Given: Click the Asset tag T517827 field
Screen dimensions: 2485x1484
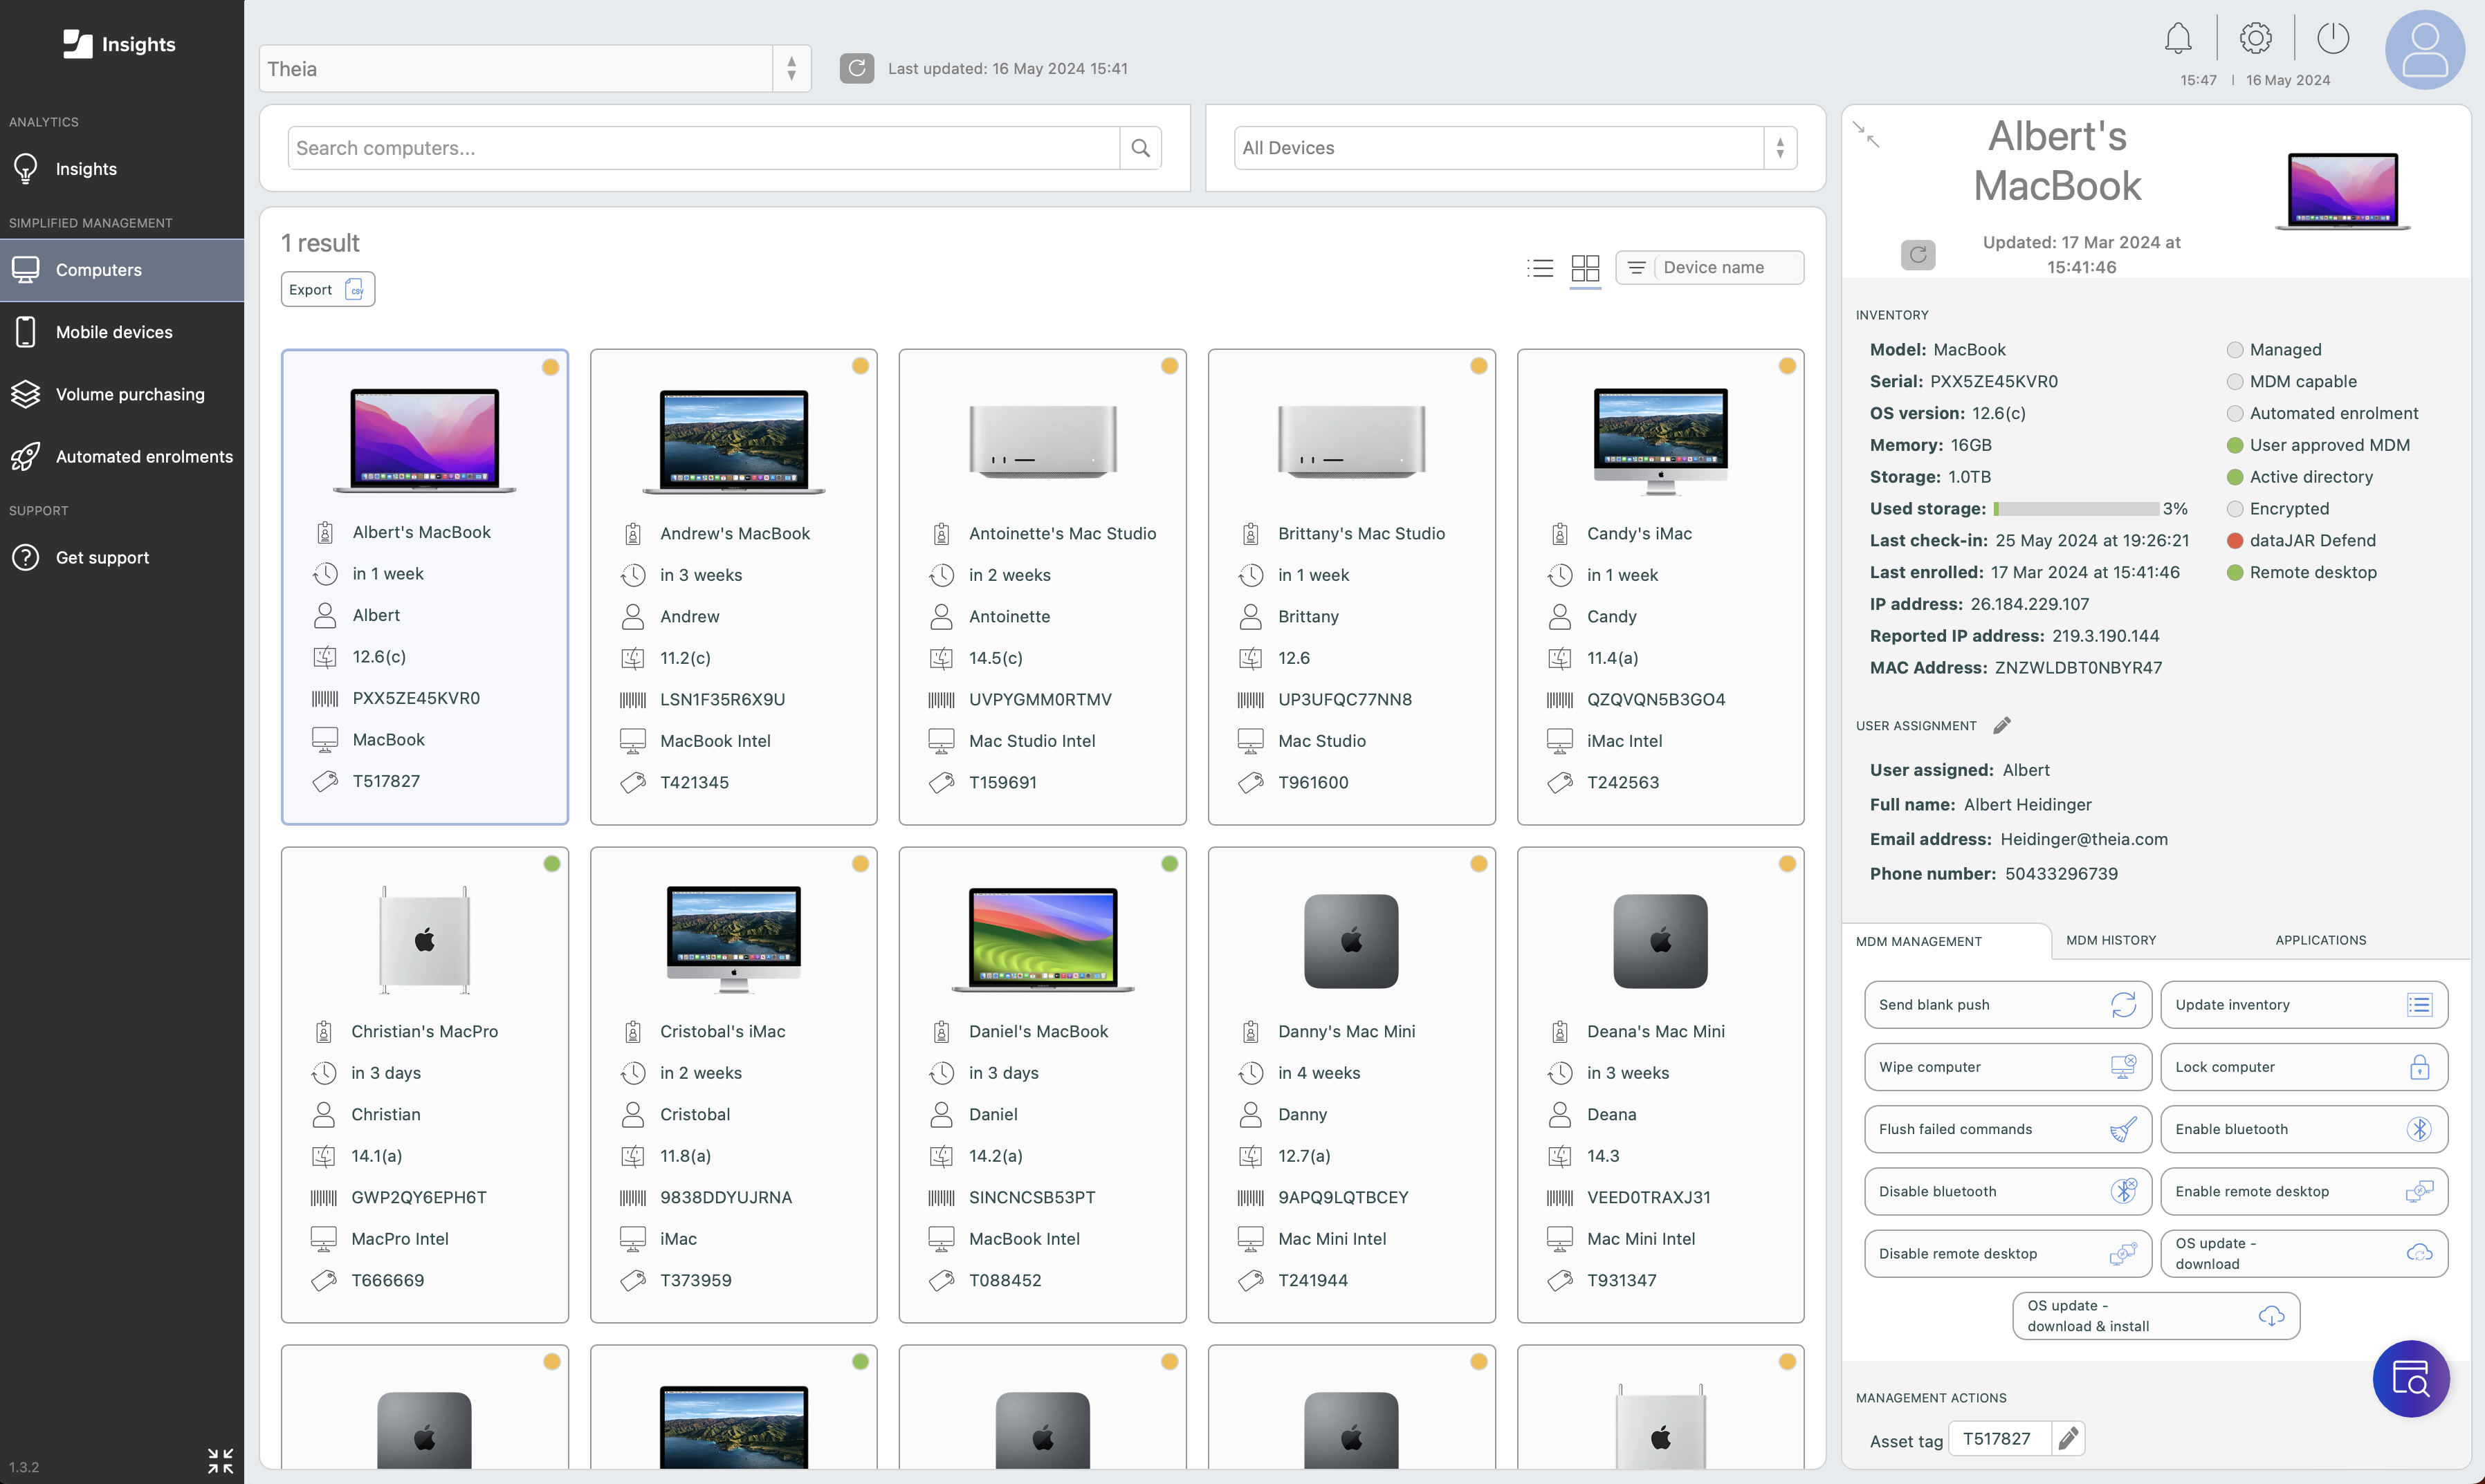Looking at the screenshot, I should point(1999,1438).
